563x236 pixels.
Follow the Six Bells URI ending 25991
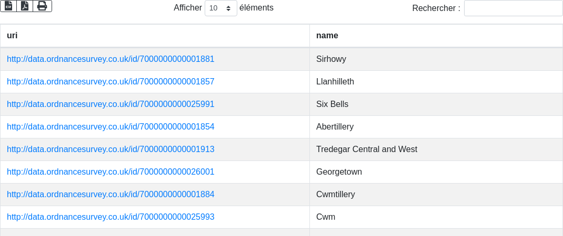click(x=110, y=104)
